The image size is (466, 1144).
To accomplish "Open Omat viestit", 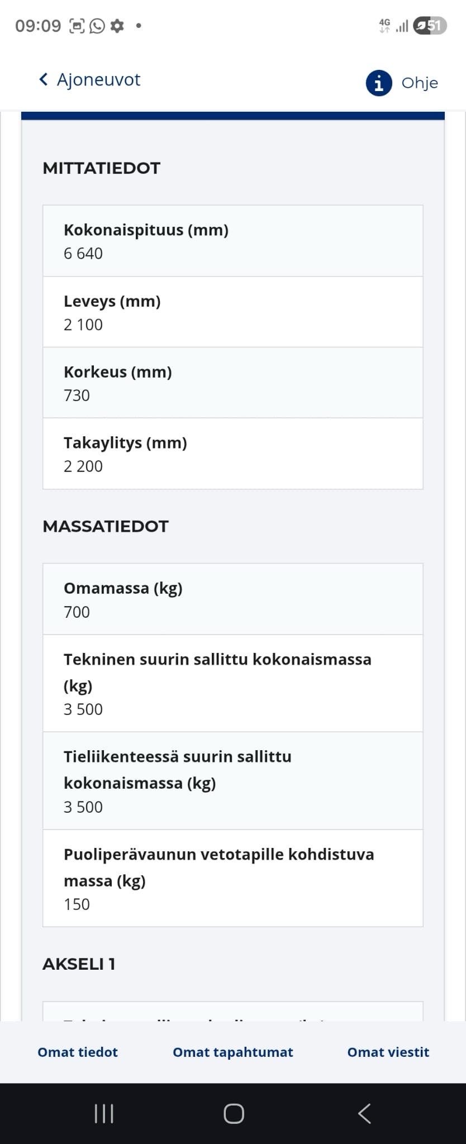I will click(388, 1052).
